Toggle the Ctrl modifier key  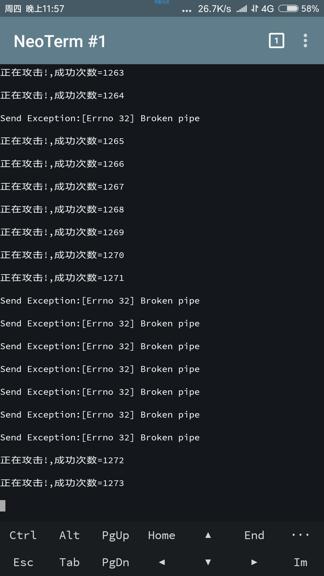[23, 535]
